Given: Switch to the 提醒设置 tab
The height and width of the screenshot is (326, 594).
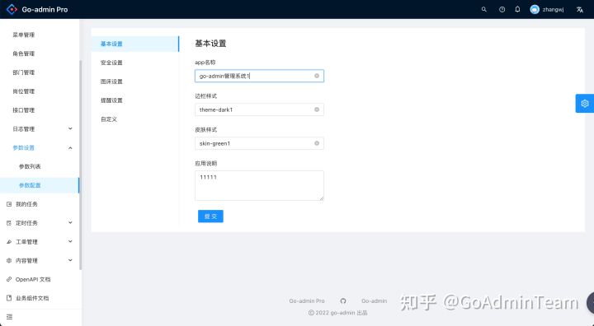Looking at the screenshot, I should click(134, 100).
